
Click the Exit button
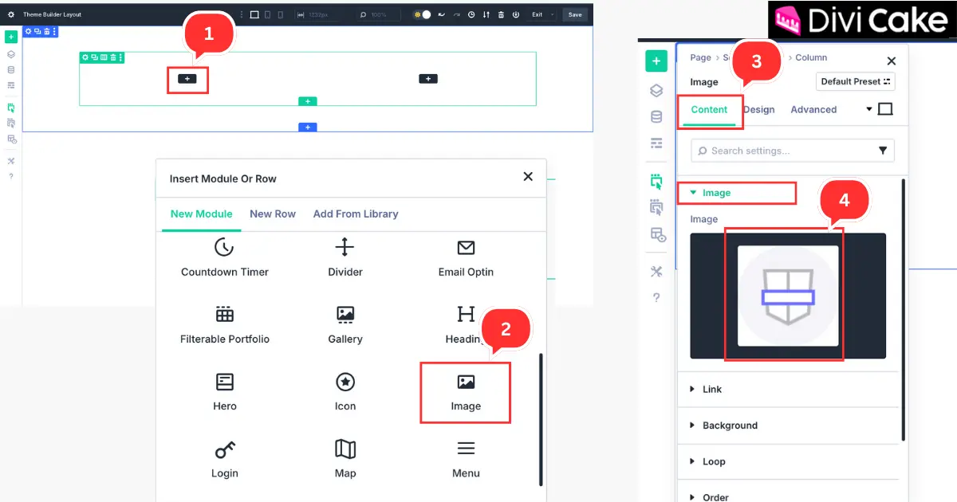pyautogui.click(x=537, y=14)
